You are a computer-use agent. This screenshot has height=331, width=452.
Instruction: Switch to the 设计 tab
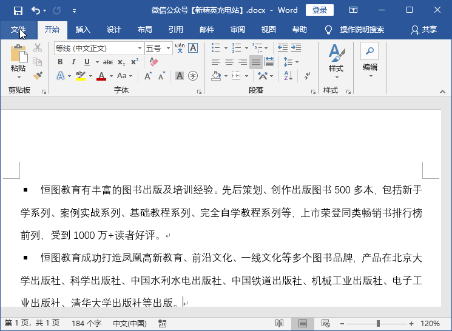click(x=113, y=29)
